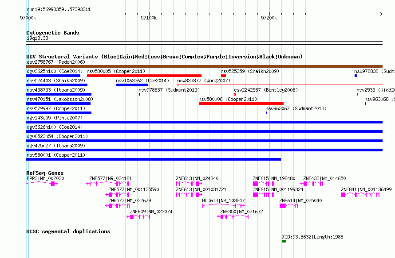Image resolution: width=395 pixels, height=258 pixels.
Task: Click the nsv1063362 (Coe2014) blue bar
Action: pyautogui.click(x=132, y=85)
